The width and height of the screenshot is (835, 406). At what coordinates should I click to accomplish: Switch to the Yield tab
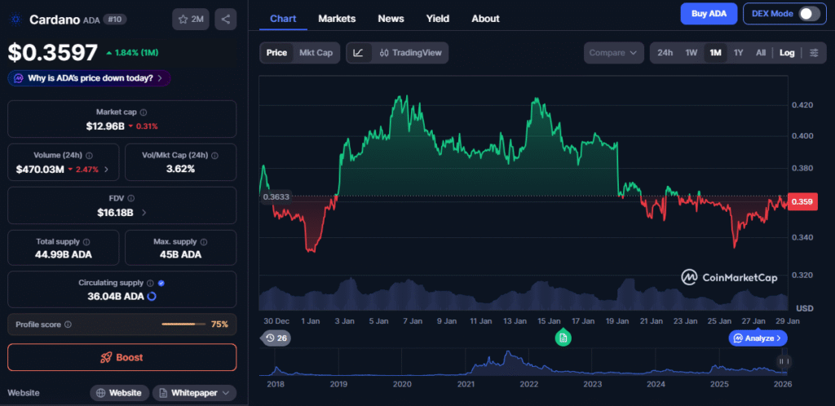click(x=438, y=18)
